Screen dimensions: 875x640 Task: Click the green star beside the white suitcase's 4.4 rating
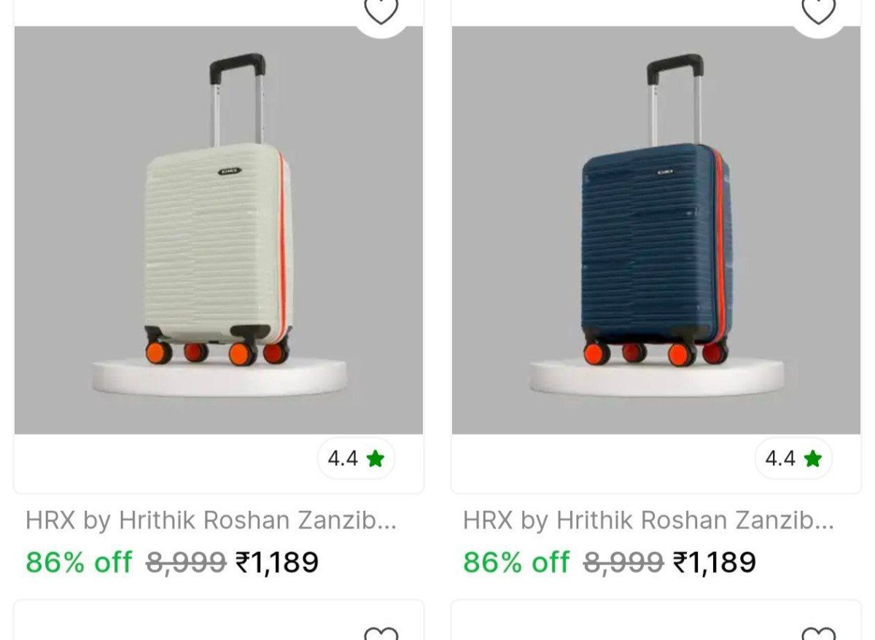pyautogui.click(x=376, y=458)
